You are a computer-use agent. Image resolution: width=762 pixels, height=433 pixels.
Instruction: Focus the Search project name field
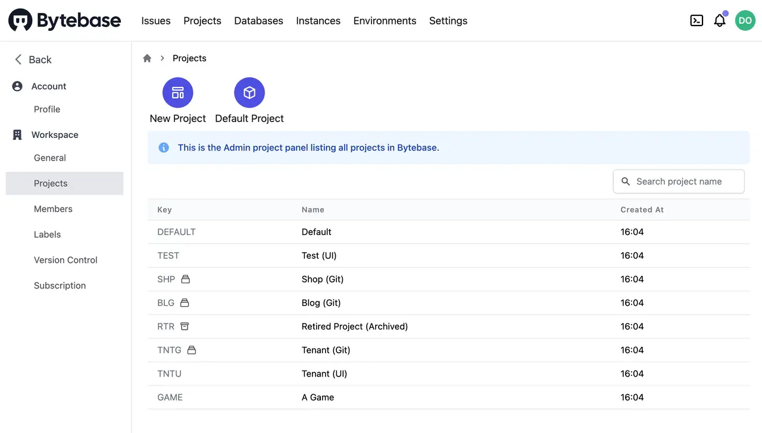(x=679, y=181)
